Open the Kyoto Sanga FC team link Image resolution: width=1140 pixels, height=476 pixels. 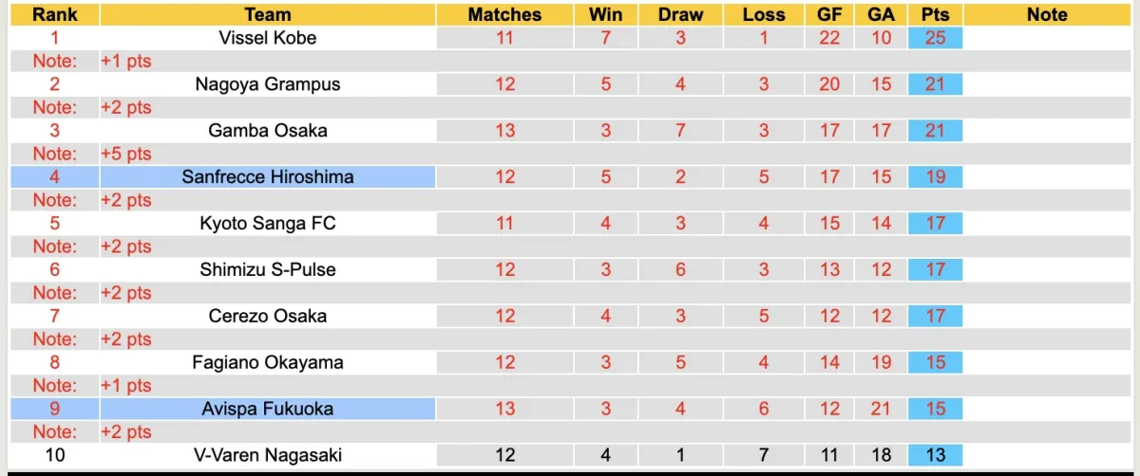[x=267, y=223]
